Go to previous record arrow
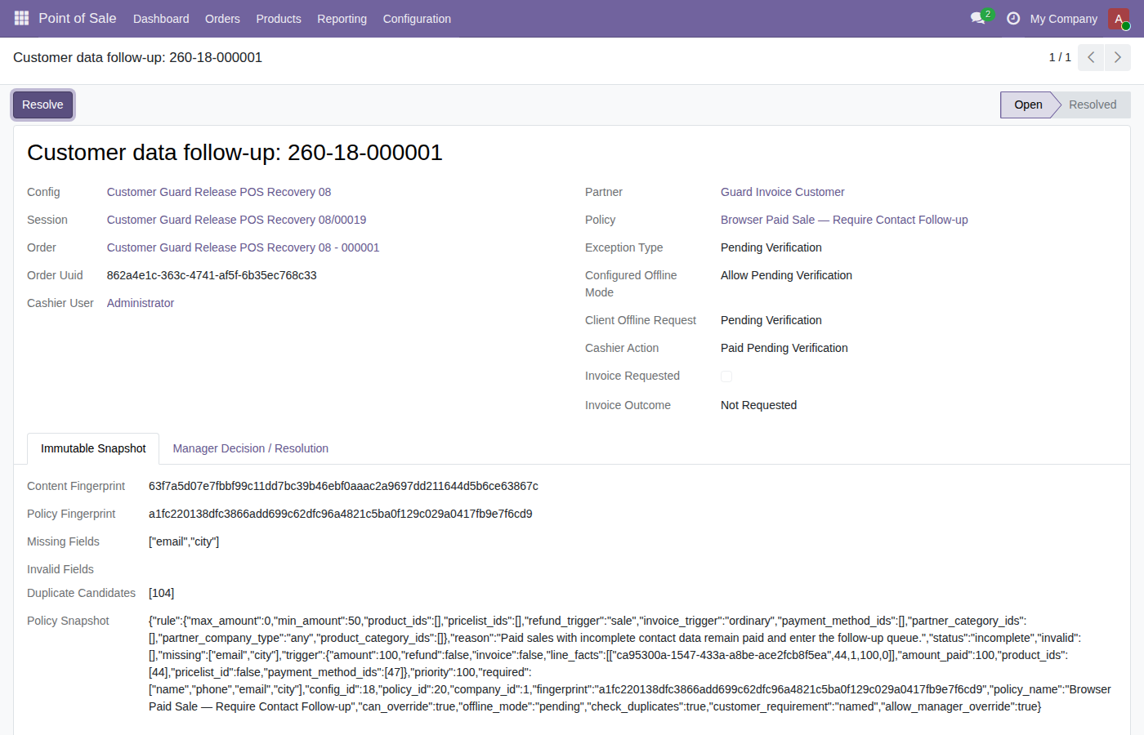1144x735 pixels. (1091, 57)
